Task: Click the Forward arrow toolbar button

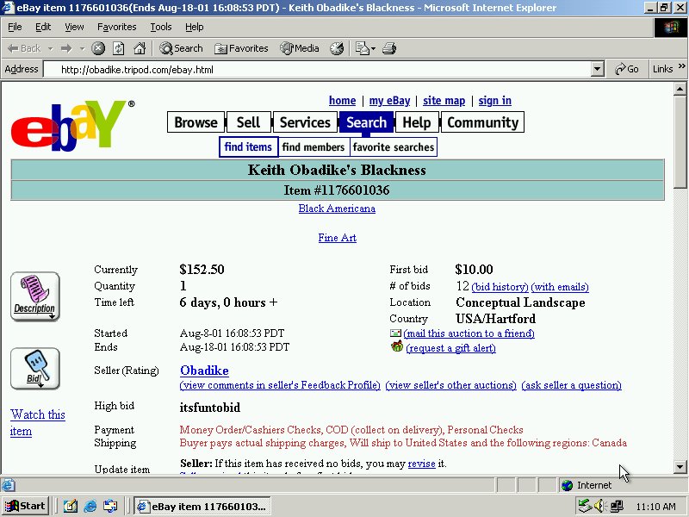Action: click(x=66, y=48)
